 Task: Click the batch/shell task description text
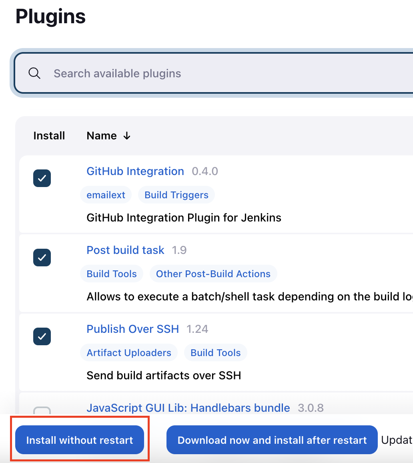click(250, 296)
